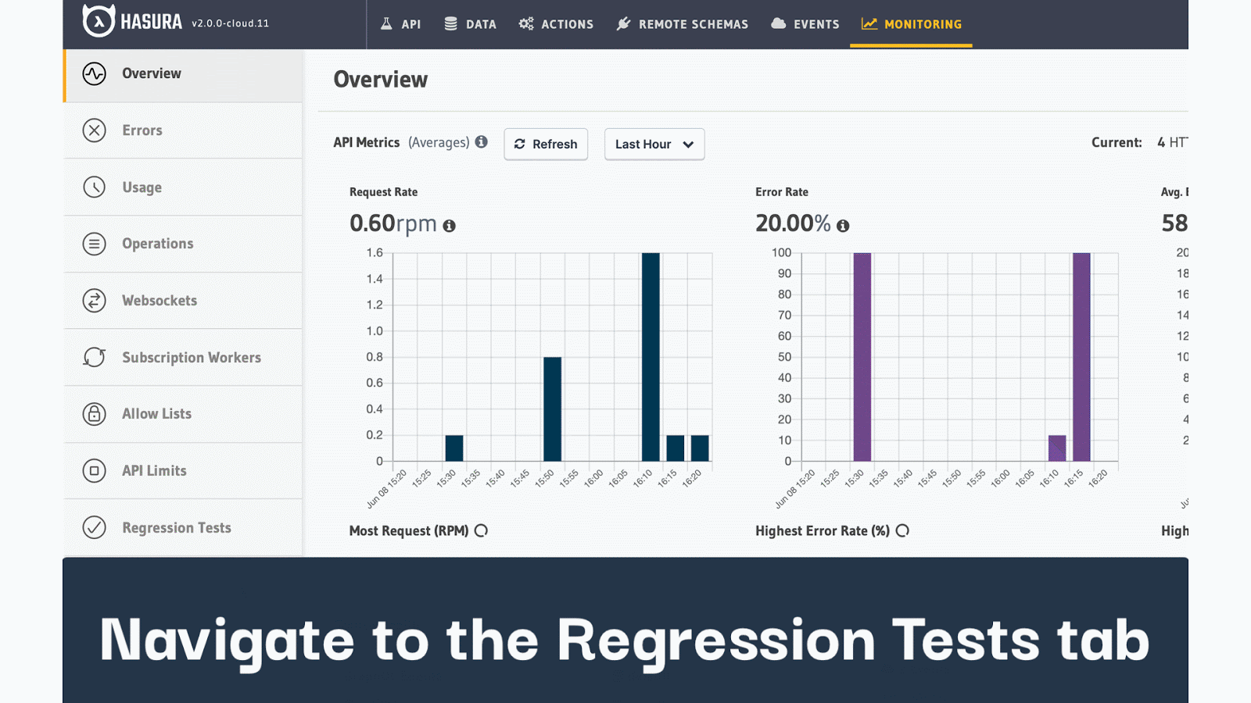Navigate to Regression Tests label
The height and width of the screenshot is (703, 1251).
click(x=177, y=528)
